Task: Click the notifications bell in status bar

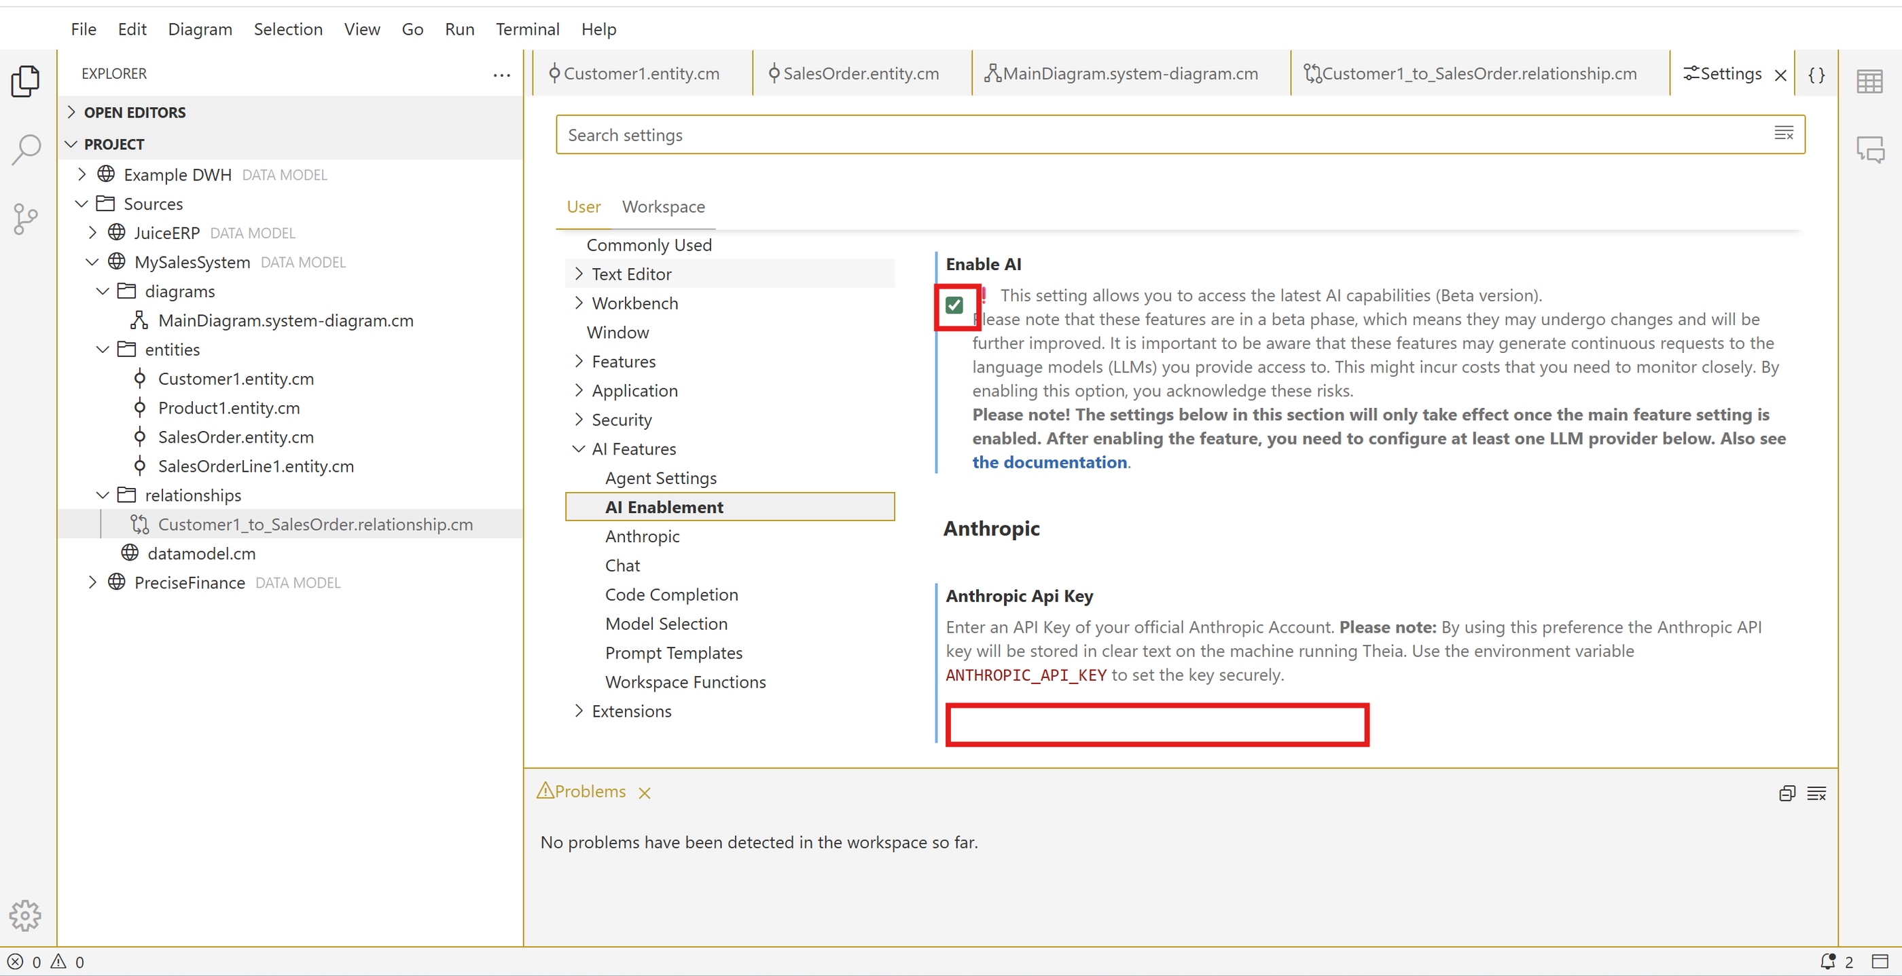Action: (1827, 961)
